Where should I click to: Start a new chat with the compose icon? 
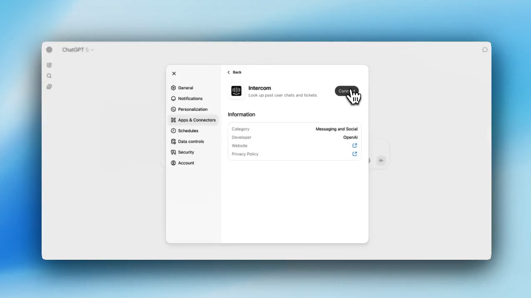point(49,65)
